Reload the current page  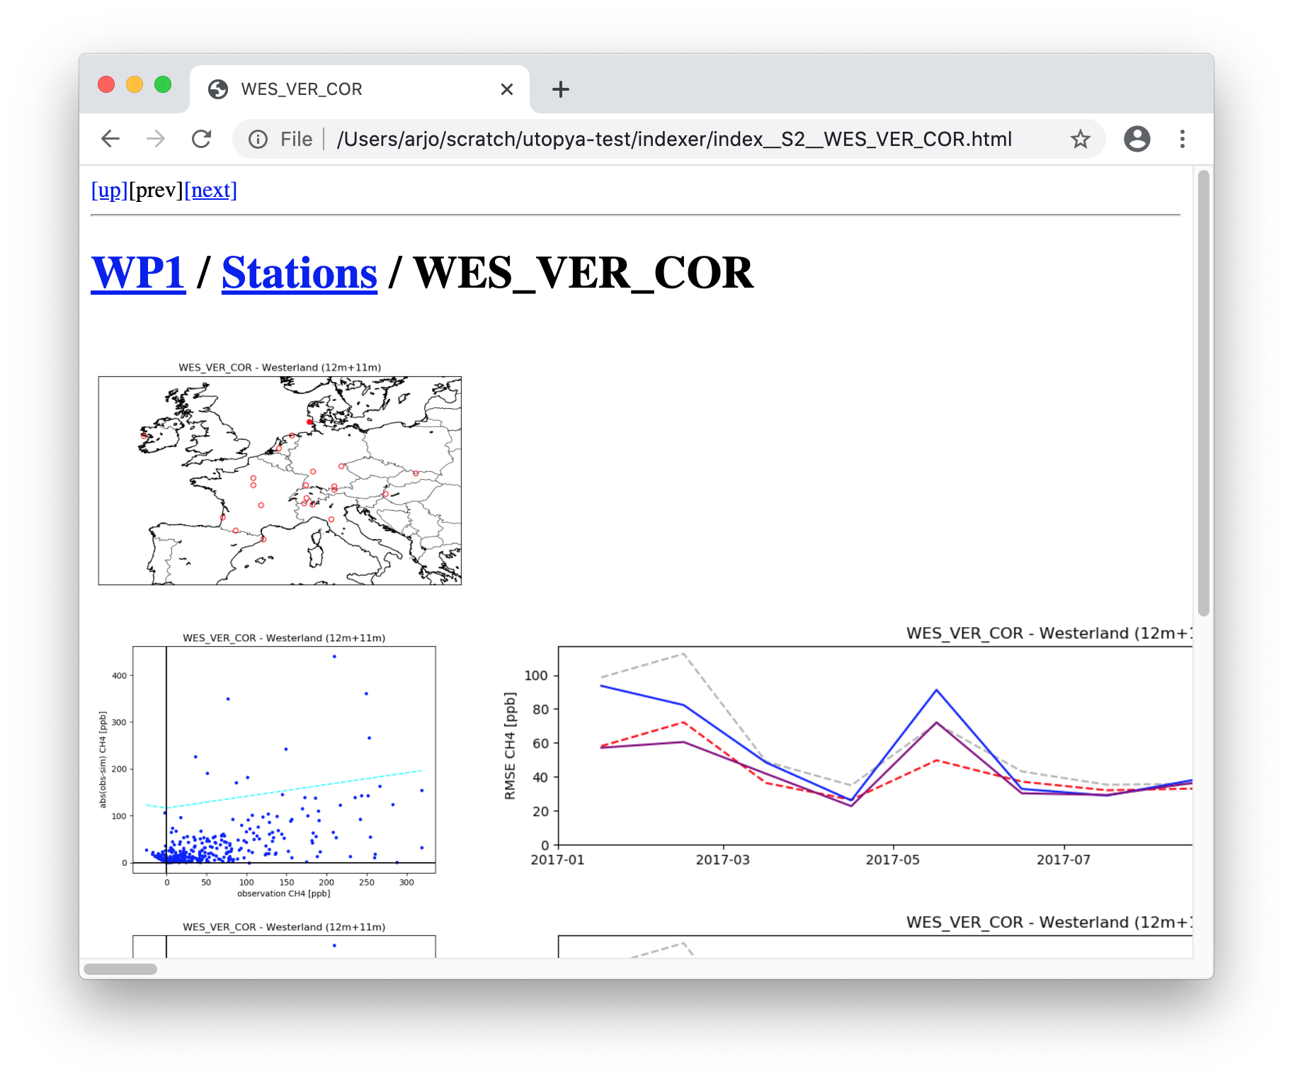click(202, 139)
